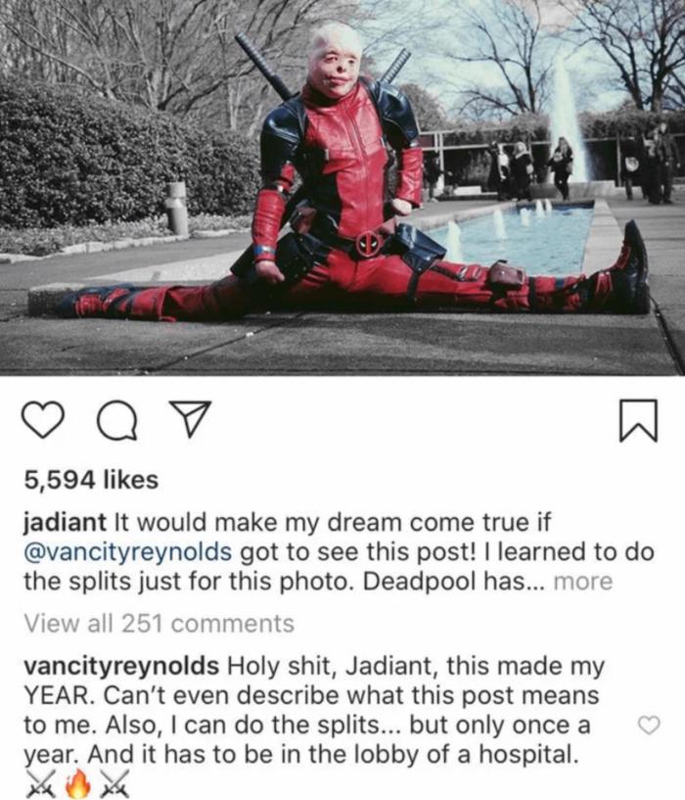Tap caption text 'the splits just for this photo'
The height and width of the screenshot is (800, 685).
(x=189, y=582)
